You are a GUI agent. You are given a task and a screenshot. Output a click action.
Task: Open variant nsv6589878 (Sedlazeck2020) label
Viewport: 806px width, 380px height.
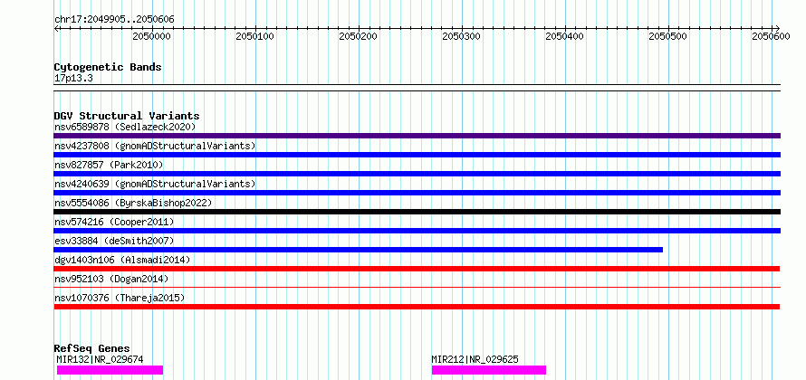125,127
